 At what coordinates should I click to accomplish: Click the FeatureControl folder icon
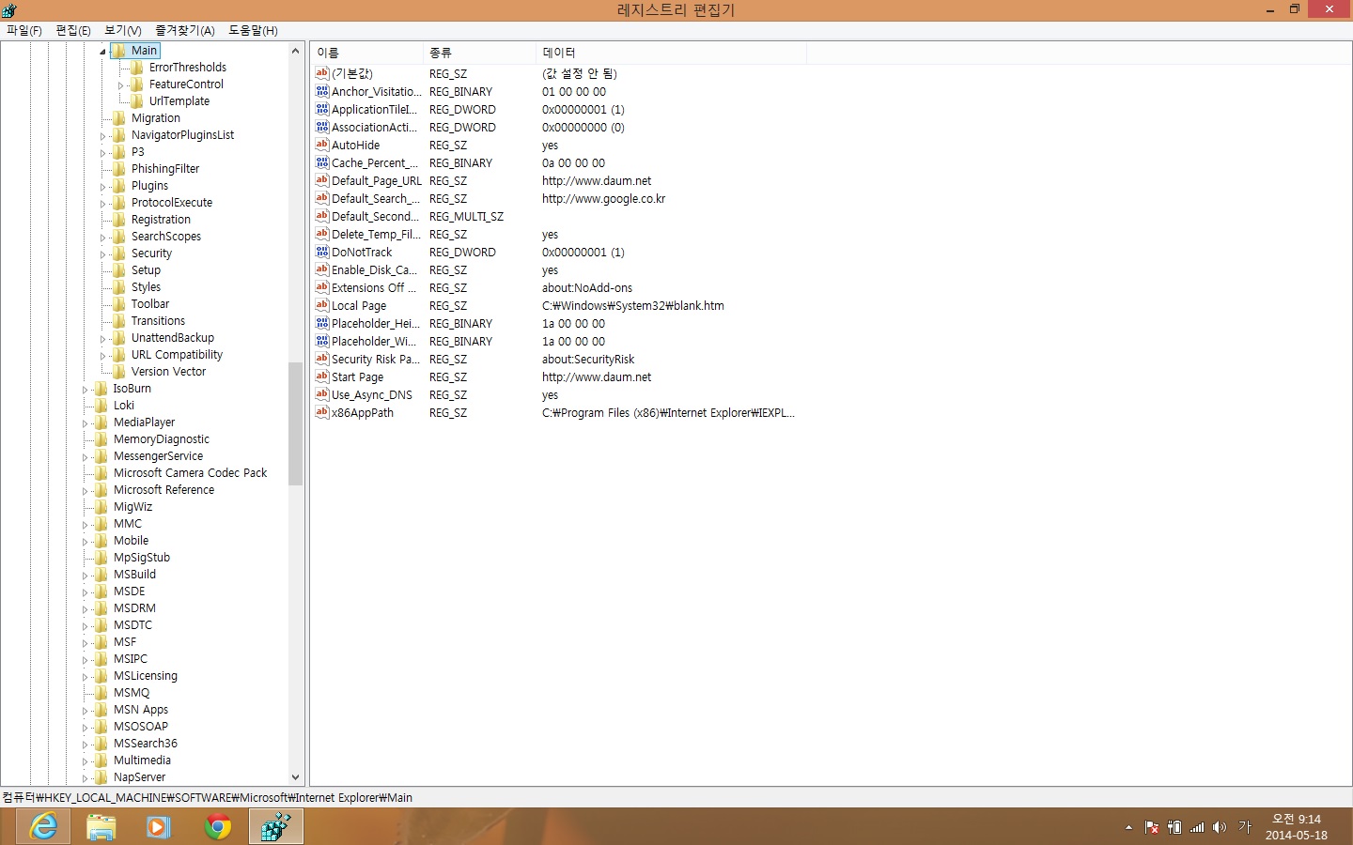point(136,84)
